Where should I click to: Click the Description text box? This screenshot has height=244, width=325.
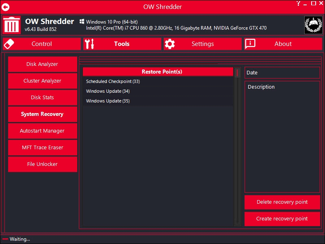click(x=282, y=137)
